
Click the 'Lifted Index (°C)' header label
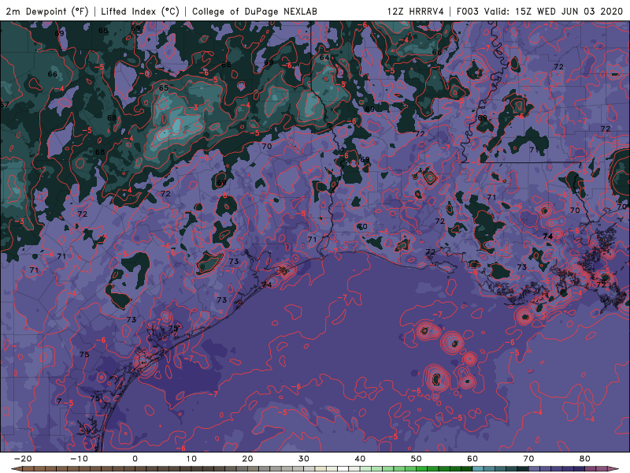140,11
